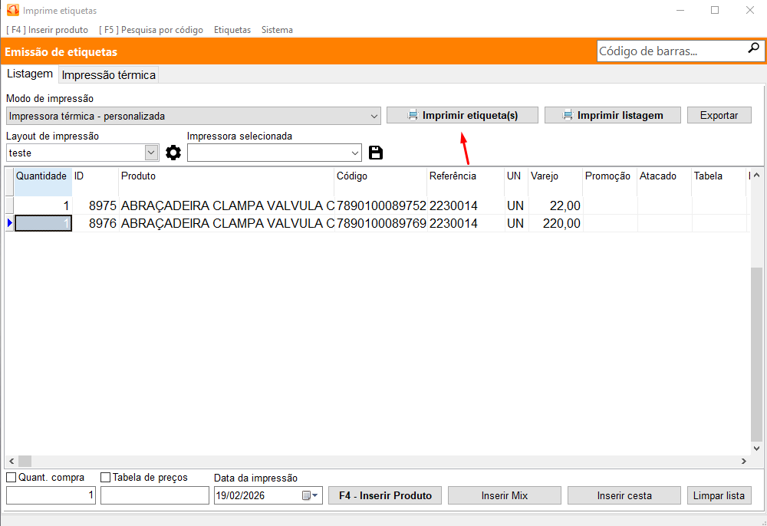The height and width of the screenshot is (526, 767).
Task: Open the Etiquetas menu
Action: [x=232, y=30]
